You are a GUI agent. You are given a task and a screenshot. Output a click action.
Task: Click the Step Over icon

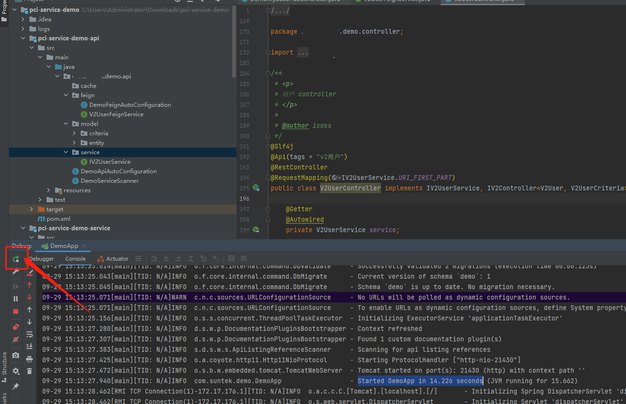coord(154,259)
